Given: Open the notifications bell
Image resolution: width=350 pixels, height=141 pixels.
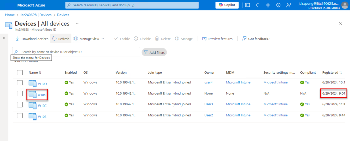Looking at the screenshot, I should point(258,5).
